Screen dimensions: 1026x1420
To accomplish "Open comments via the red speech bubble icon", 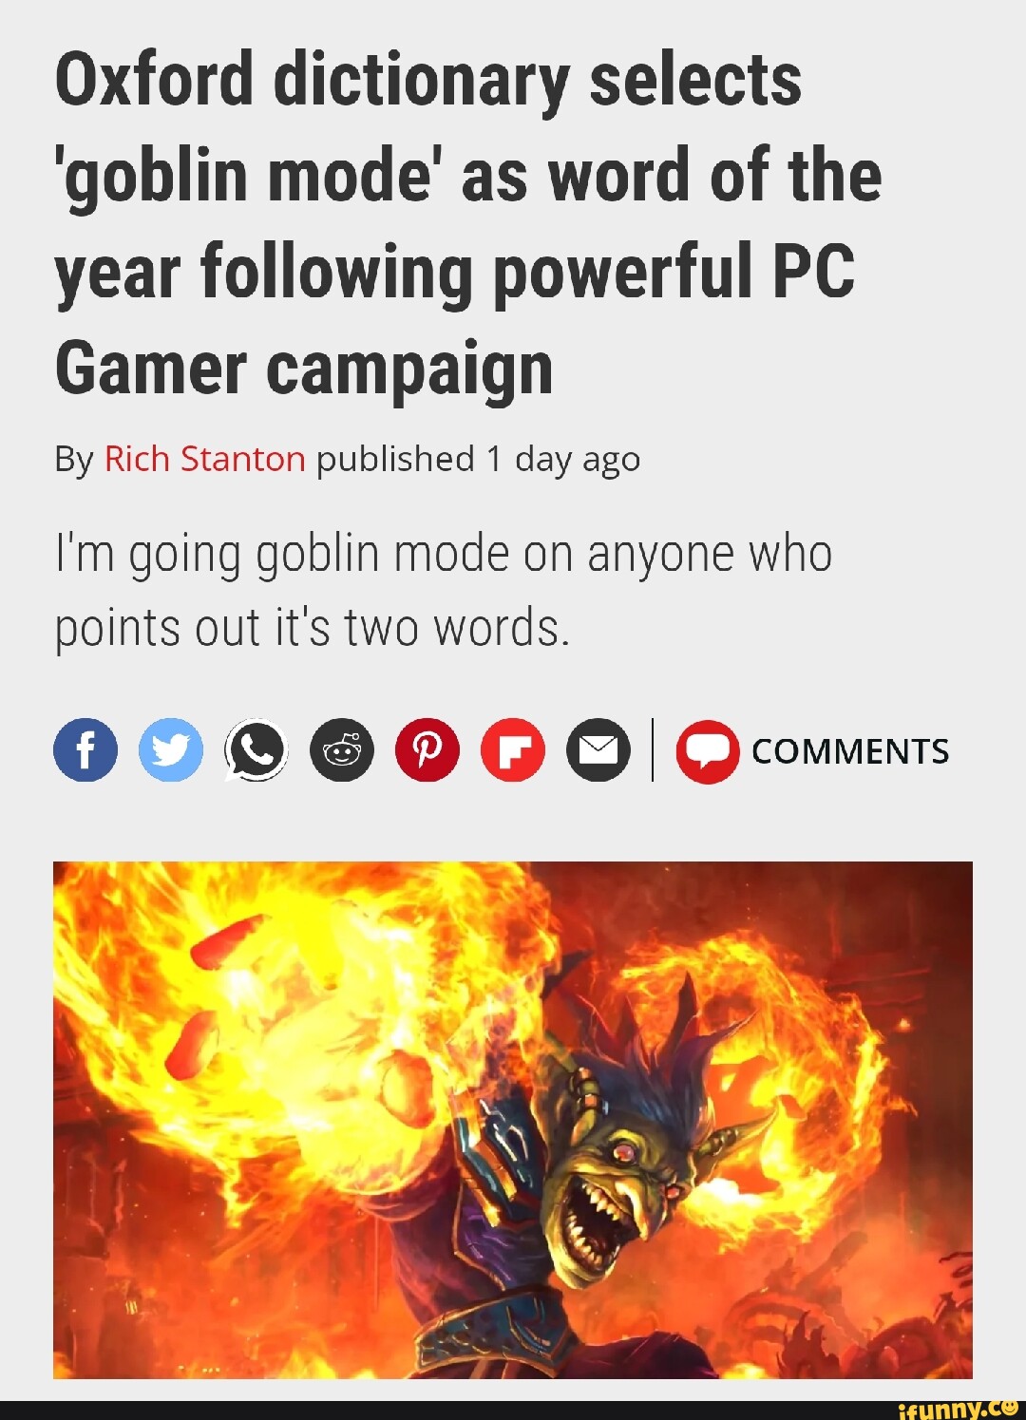I will (x=708, y=750).
